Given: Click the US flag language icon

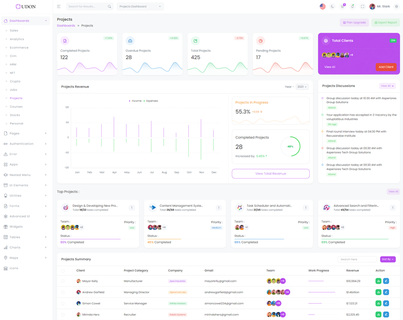Looking at the screenshot, I should pos(322,7).
